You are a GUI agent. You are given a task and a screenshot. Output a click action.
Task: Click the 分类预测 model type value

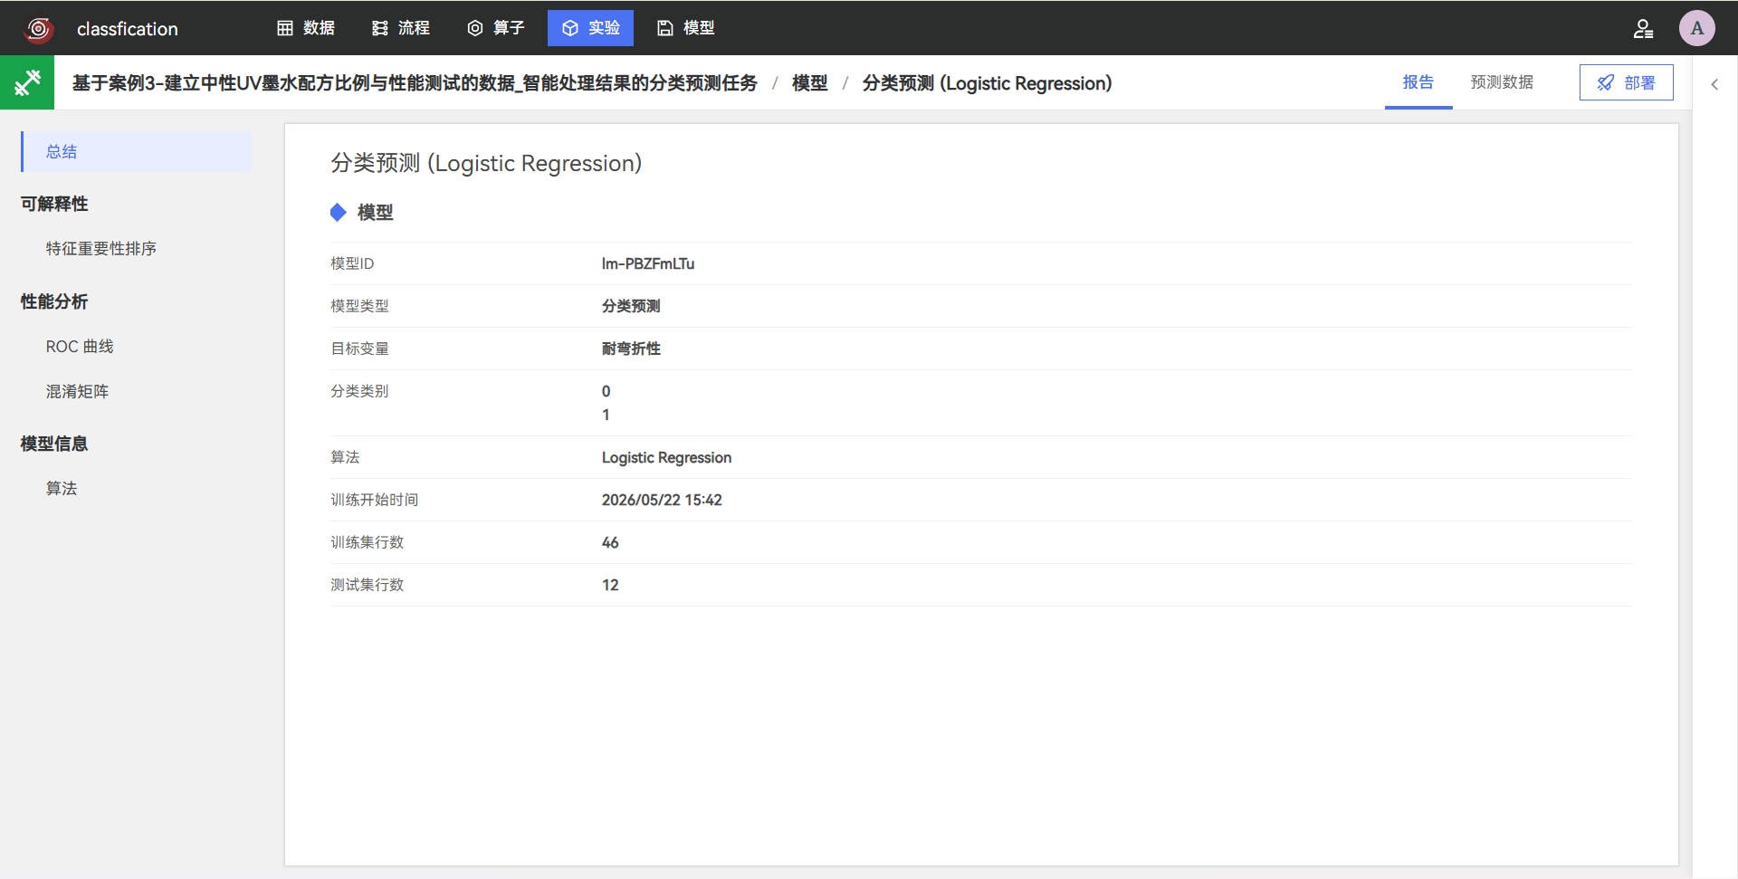(631, 306)
